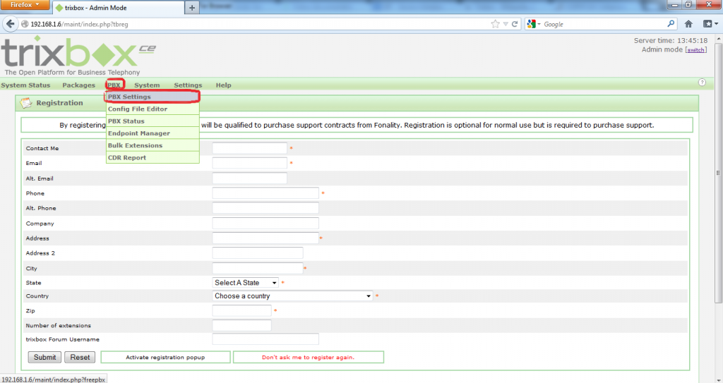Click the Zip input field
Image resolution: width=723 pixels, height=383 pixels.
(241, 310)
